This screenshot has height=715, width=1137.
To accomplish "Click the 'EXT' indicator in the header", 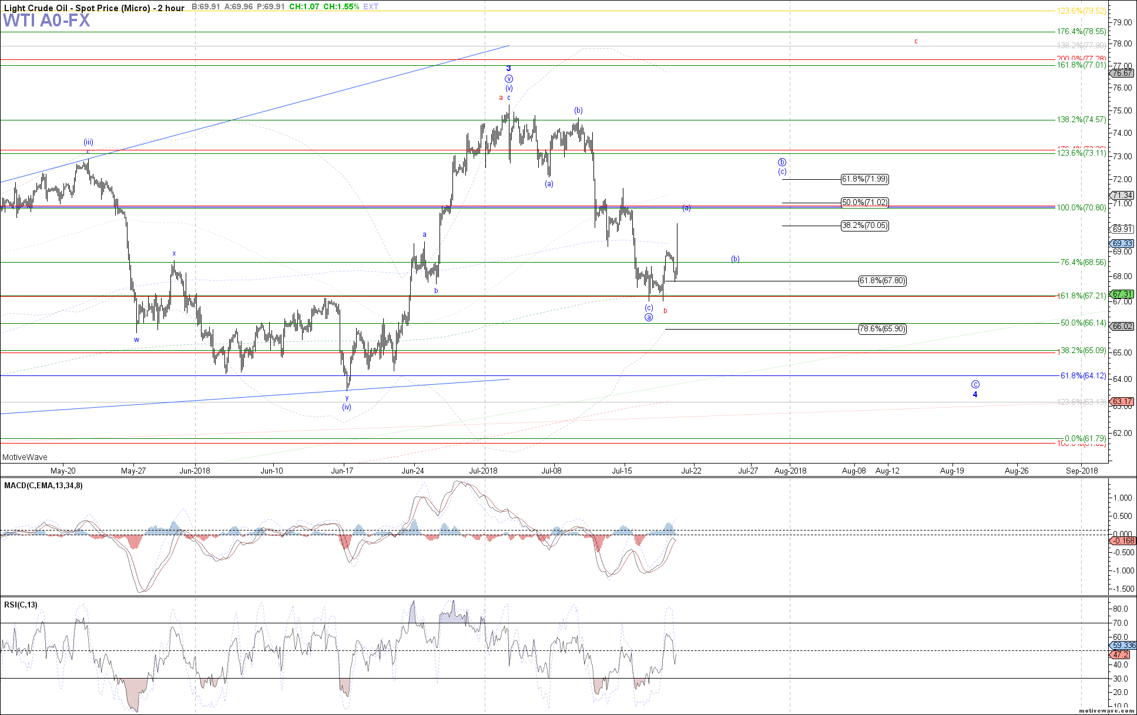I will [x=371, y=7].
